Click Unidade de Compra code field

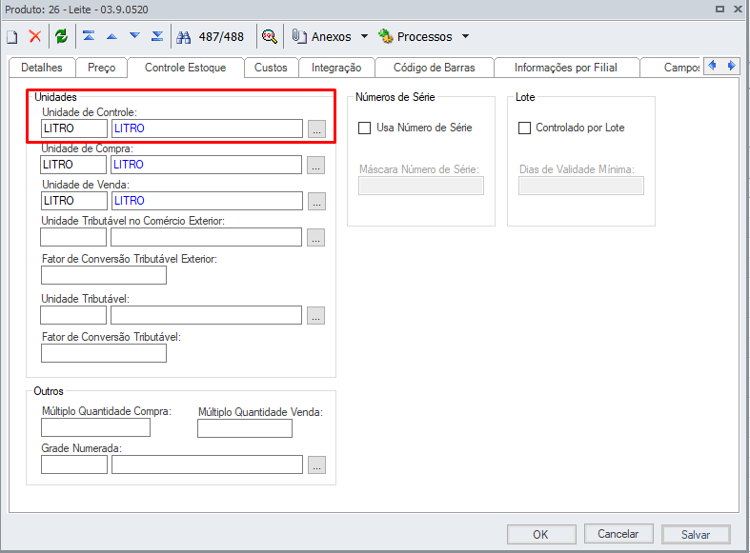point(73,165)
